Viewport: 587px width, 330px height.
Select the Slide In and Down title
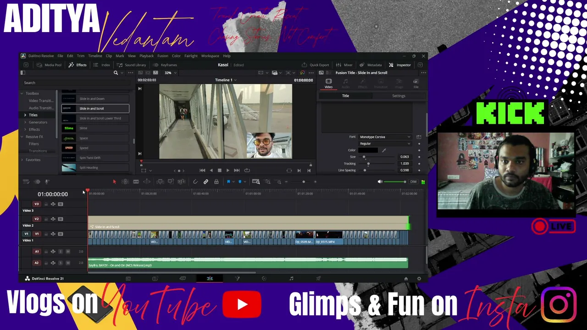point(95,99)
